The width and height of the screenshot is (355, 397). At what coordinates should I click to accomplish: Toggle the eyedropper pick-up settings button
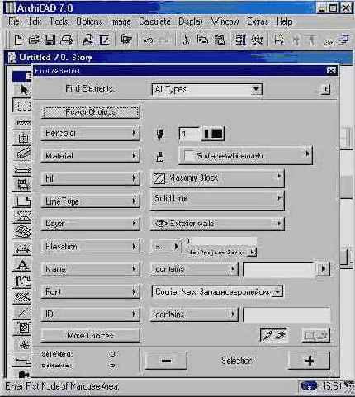[273, 335]
